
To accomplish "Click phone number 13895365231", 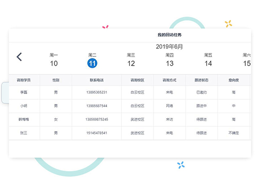I will pos(97,92).
